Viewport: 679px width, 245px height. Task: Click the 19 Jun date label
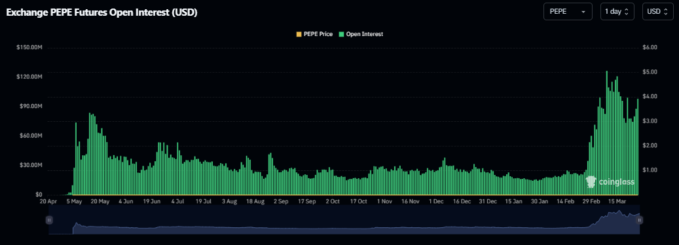(151, 202)
